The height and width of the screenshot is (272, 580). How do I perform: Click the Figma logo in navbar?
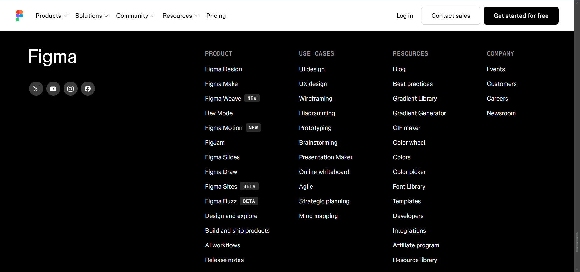point(19,16)
